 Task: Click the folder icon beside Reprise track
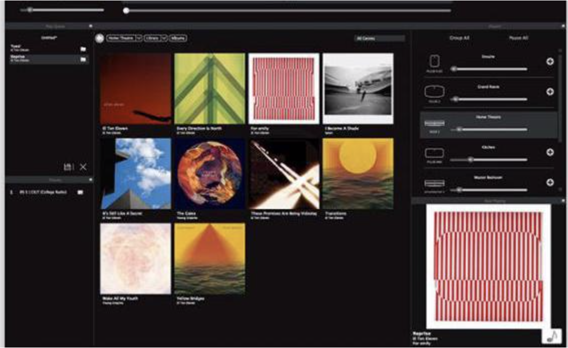tap(83, 60)
